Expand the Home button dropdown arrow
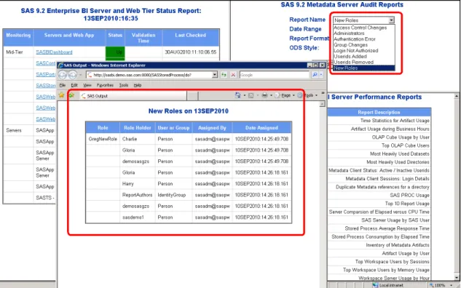Image resolution: width=461 pixels, height=288 pixels. coord(244,95)
